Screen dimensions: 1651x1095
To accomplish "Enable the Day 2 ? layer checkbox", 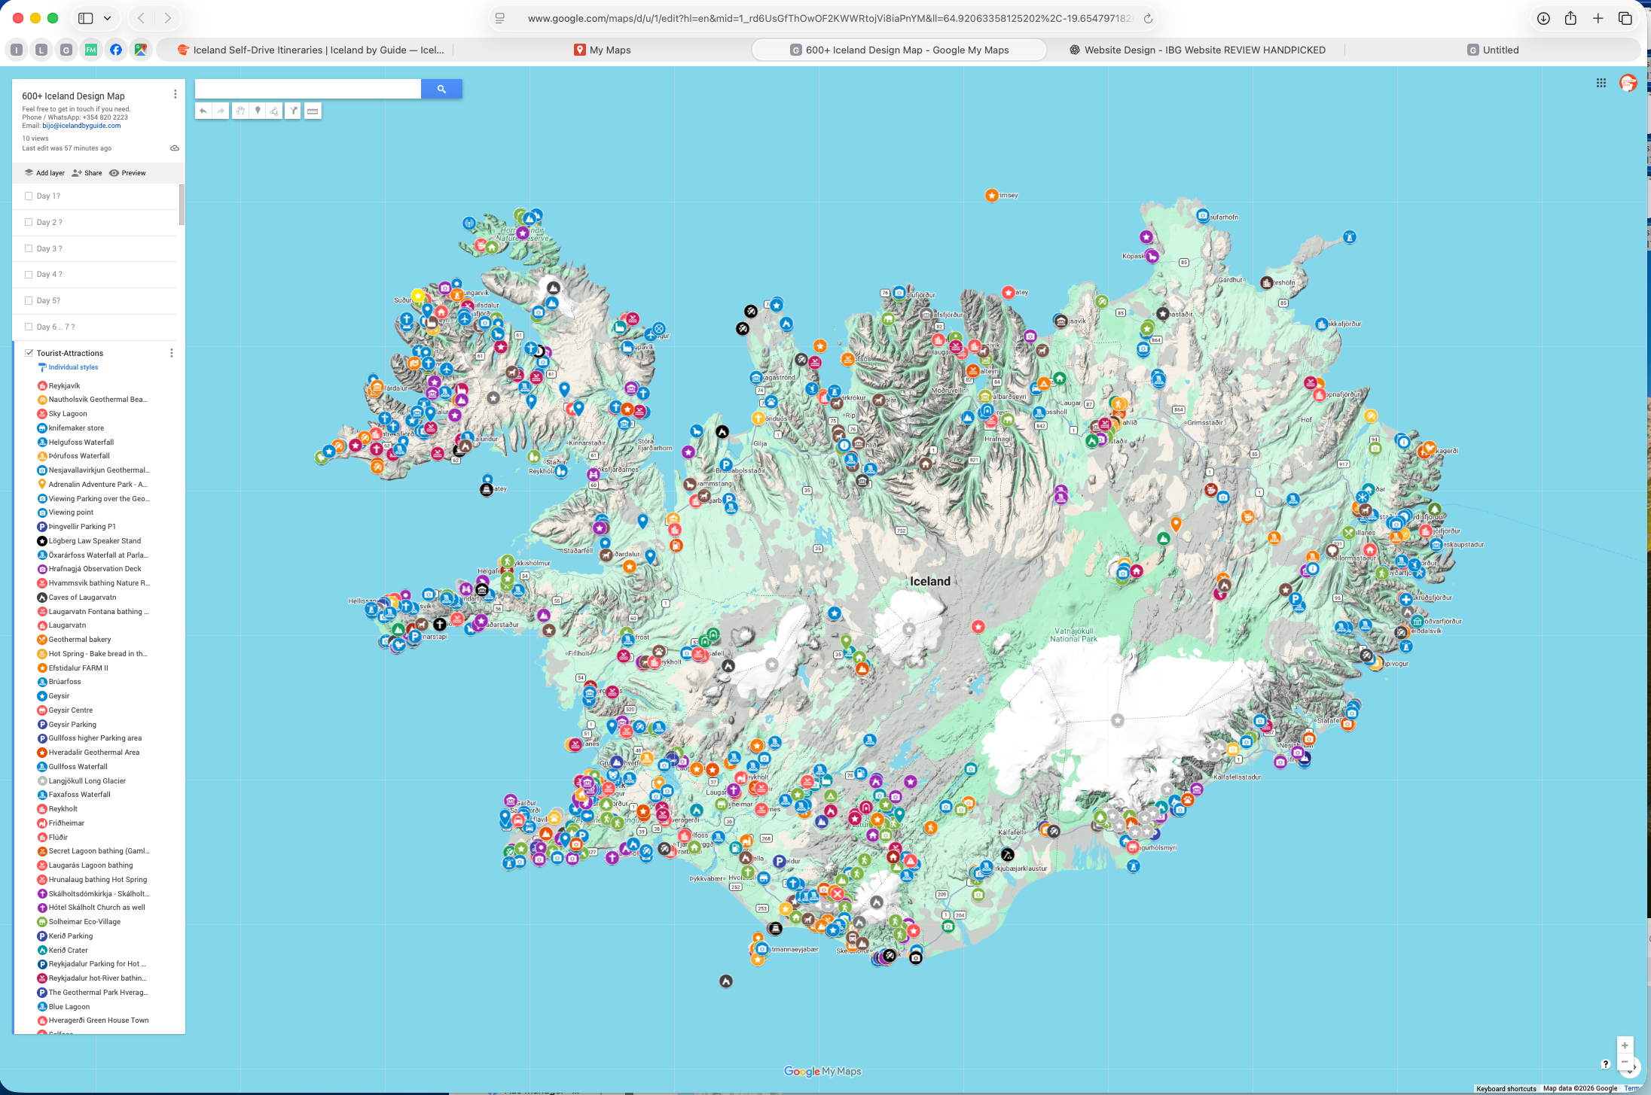I will [x=29, y=222].
